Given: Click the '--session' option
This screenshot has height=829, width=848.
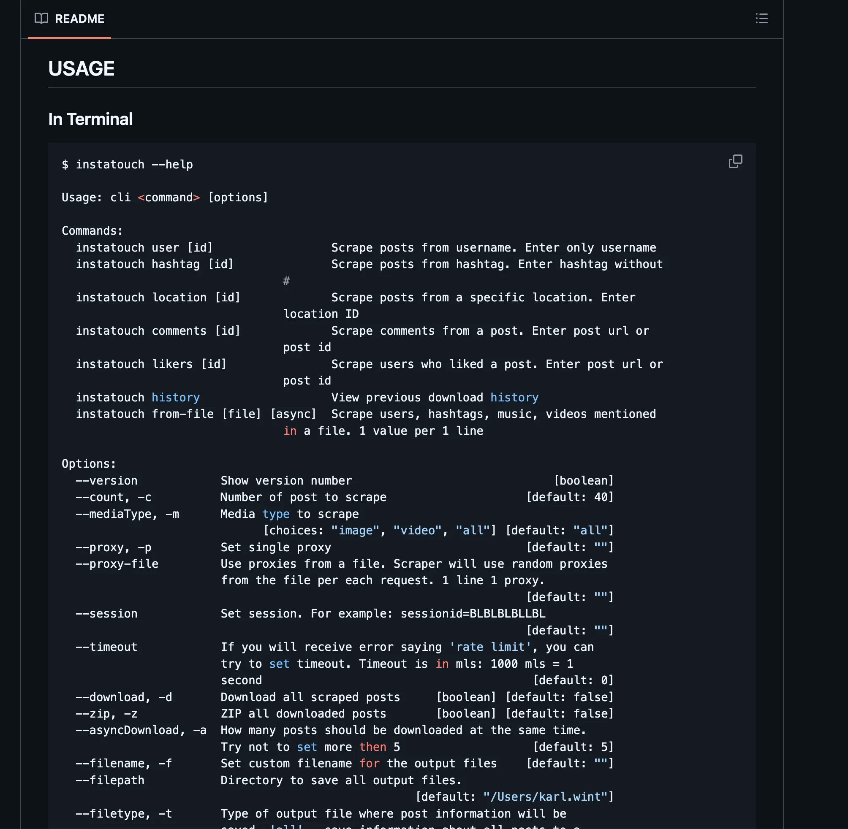Looking at the screenshot, I should [x=107, y=614].
